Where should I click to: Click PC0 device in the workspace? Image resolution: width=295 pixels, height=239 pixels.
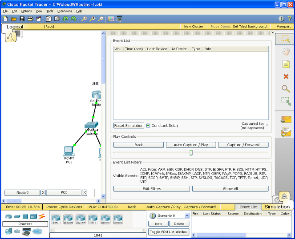click(69, 151)
